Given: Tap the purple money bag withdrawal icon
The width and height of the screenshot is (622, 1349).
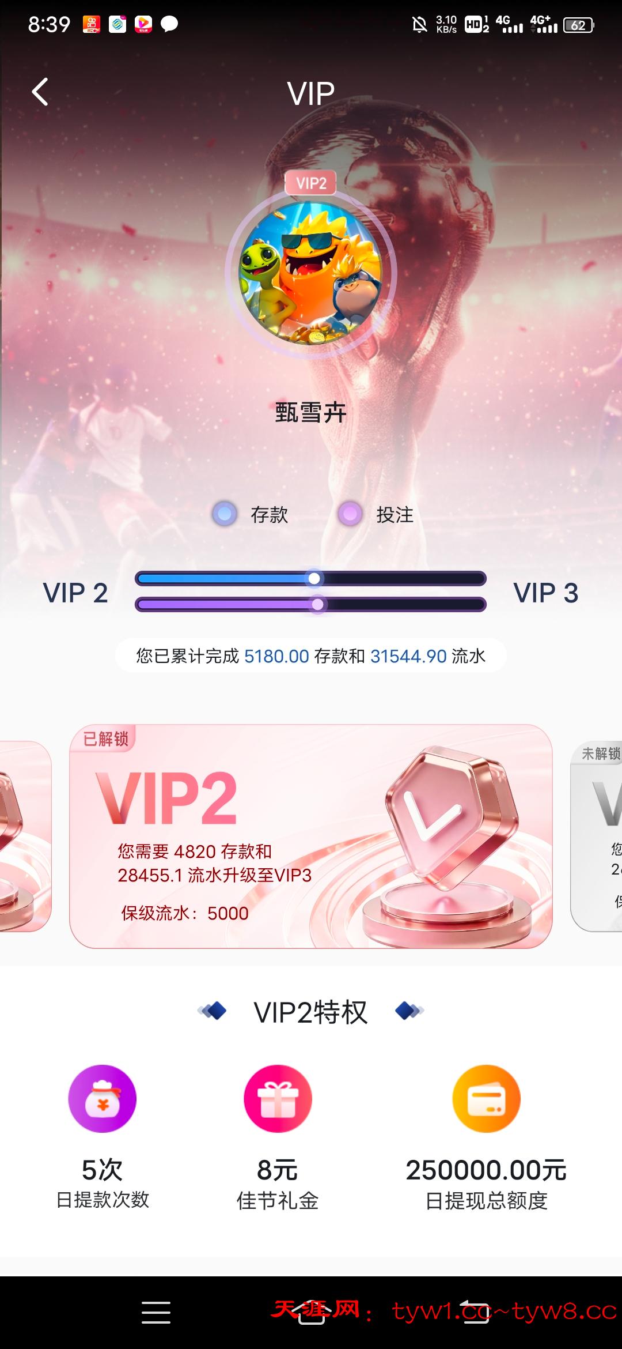Looking at the screenshot, I should (x=103, y=1098).
